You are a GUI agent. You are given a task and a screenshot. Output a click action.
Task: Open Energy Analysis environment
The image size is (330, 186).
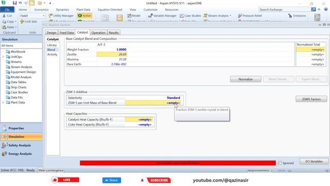click(x=21, y=154)
